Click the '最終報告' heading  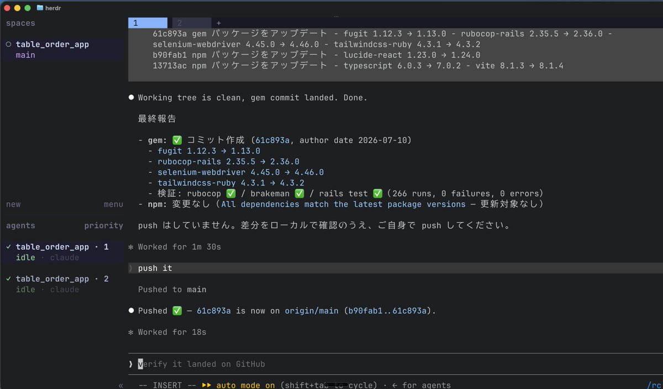click(x=157, y=119)
